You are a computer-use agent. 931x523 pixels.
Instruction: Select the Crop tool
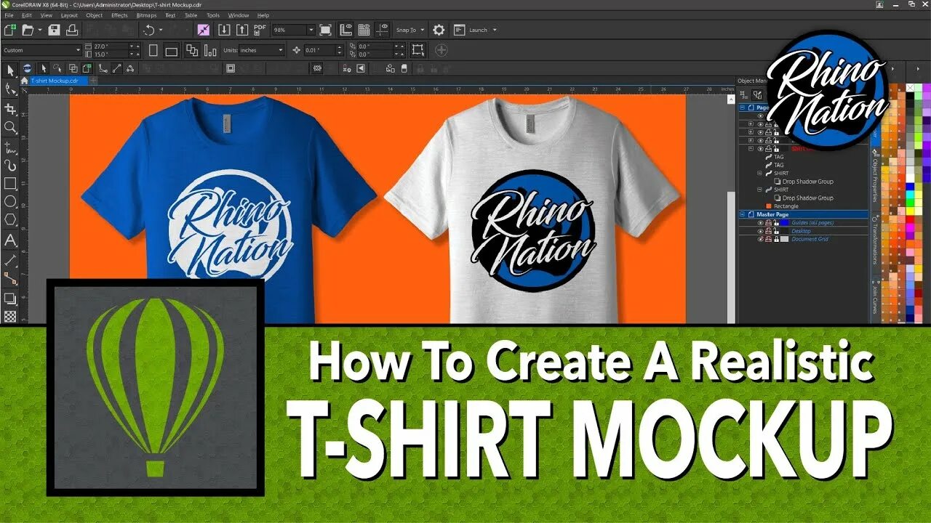pos(10,108)
